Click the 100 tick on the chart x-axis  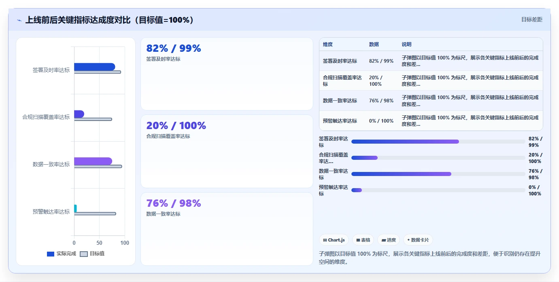[125, 243]
